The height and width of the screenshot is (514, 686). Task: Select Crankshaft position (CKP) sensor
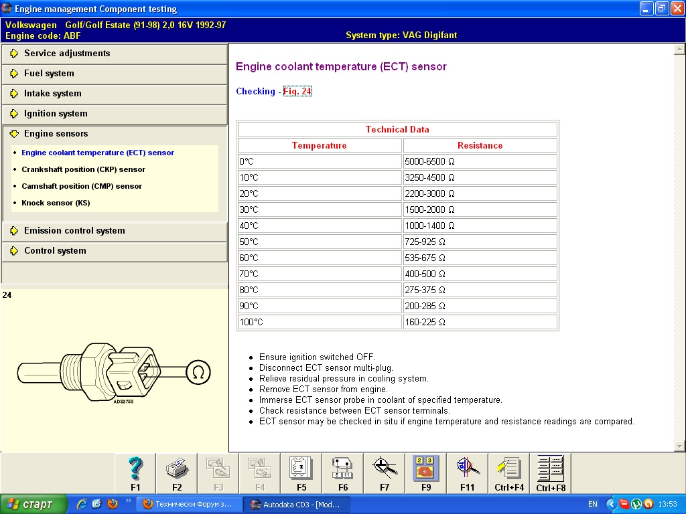pos(83,169)
